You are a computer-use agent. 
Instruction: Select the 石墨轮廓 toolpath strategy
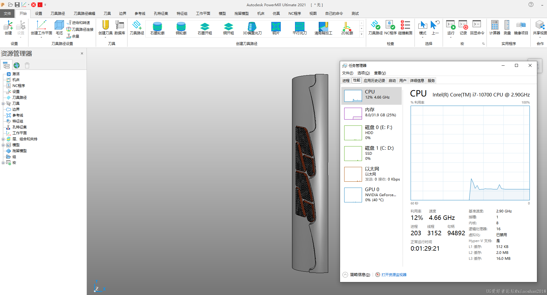coord(157,28)
